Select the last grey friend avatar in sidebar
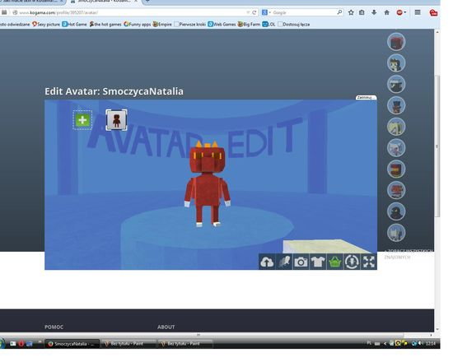The height and width of the screenshot is (362, 453). pyautogui.click(x=396, y=233)
